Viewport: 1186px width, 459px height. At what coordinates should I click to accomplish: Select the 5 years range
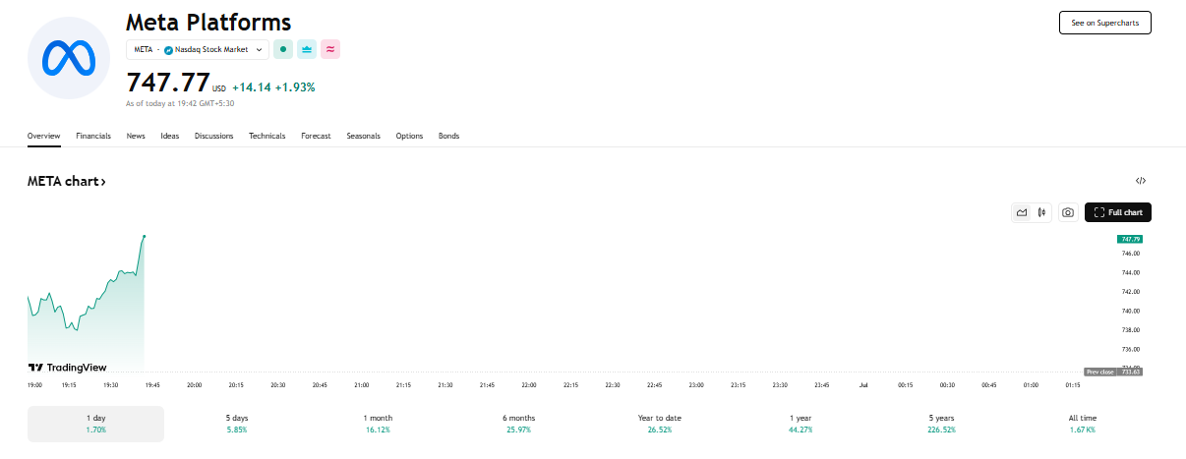click(941, 424)
